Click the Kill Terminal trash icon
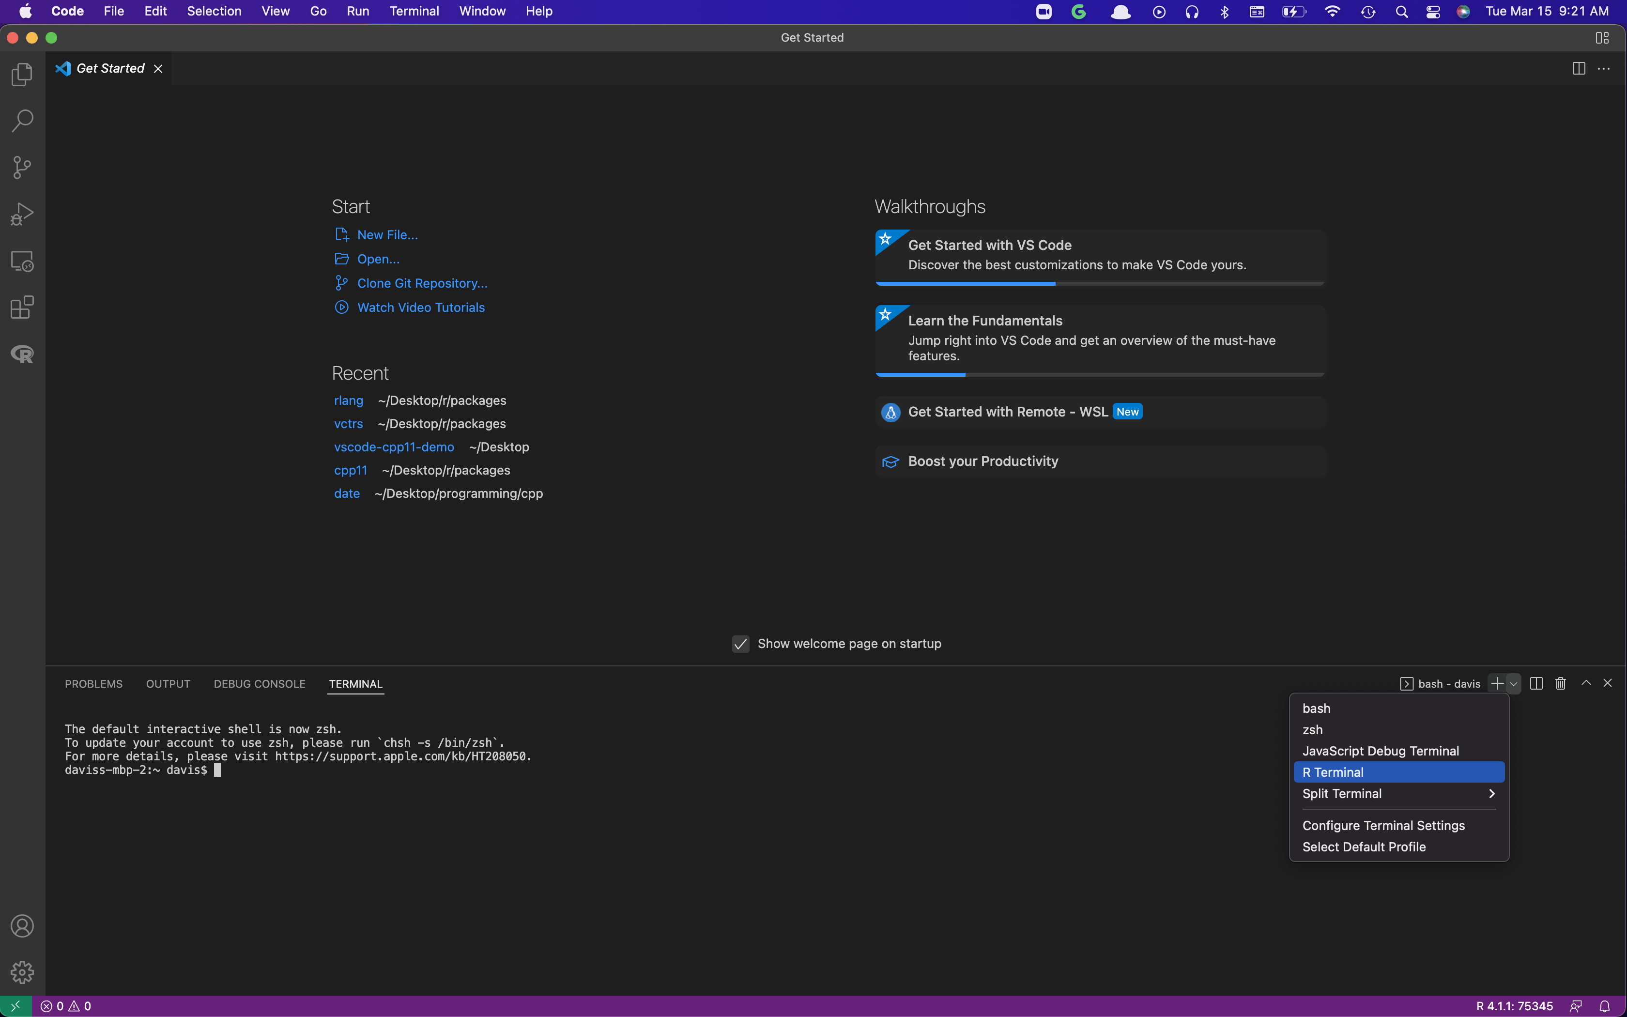The width and height of the screenshot is (1627, 1017). [1560, 683]
